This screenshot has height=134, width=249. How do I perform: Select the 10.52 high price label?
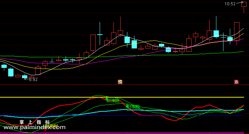click(x=230, y=4)
